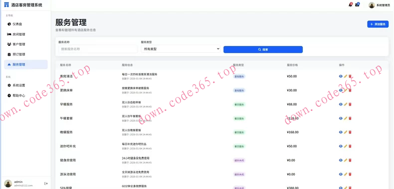Screen dimensions: 394x189
Task: View details of 健身房使用 via eye icon
Action: point(341,160)
